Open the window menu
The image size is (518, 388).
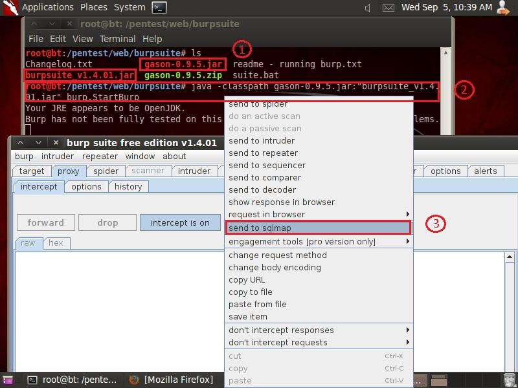pos(140,156)
